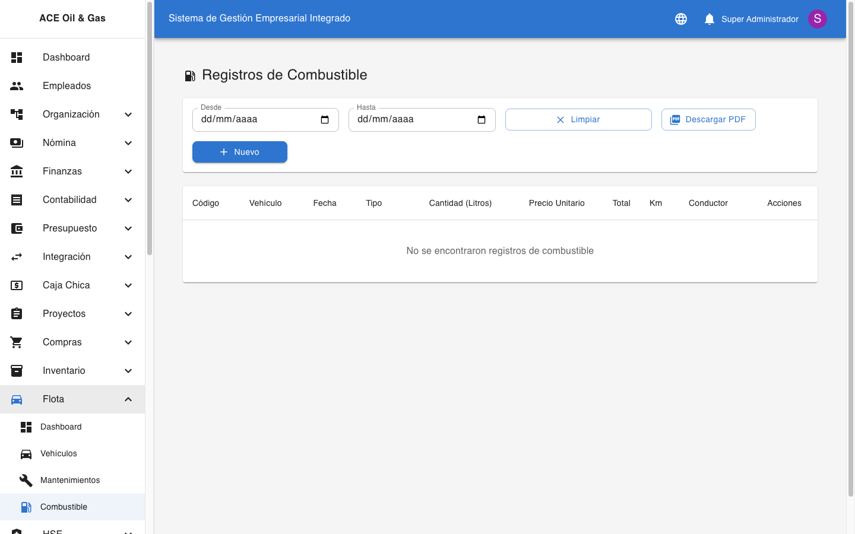Image resolution: width=855 pixels, height=534 pixels.
Task: Select the Mantenimientos wrench icon
Action: 26,480
